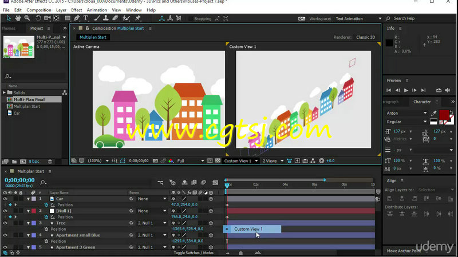Image resolution: width=458 pixels, height=257 pixels.
Task: Open the Composition menu
Action: tap(39, 10)
